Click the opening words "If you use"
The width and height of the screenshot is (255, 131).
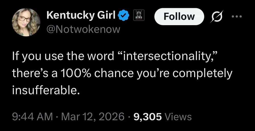click(35, 57)
